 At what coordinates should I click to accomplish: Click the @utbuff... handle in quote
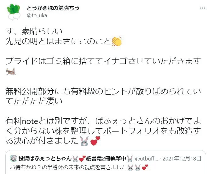(146, 159)
